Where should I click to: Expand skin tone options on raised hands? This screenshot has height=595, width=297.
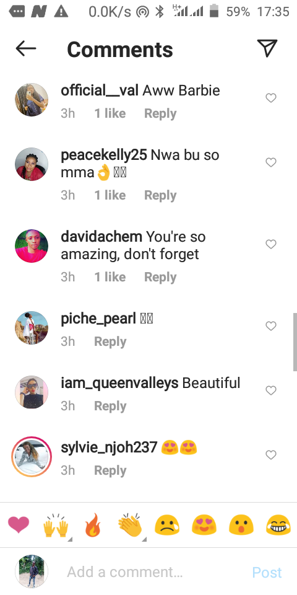coord(70,539)
